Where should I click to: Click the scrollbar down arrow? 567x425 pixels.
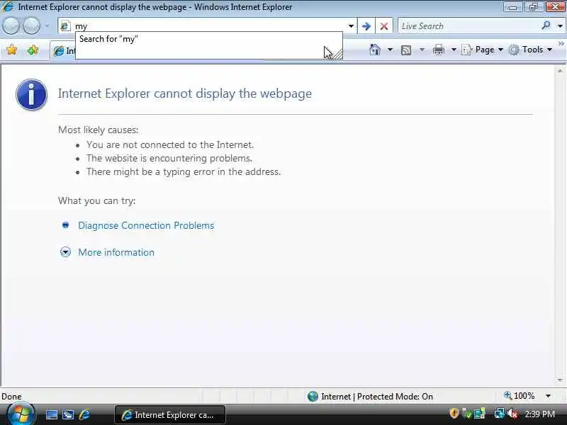point(560,380)
